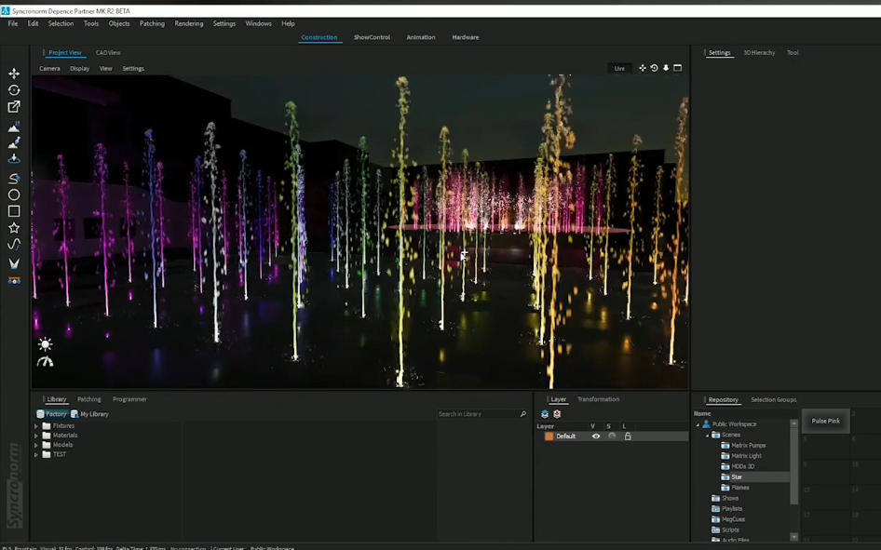Image resolution: width=881 pixels, height=550 pixels.
Task: Pick the star shape tool
Action: [14, 228]
